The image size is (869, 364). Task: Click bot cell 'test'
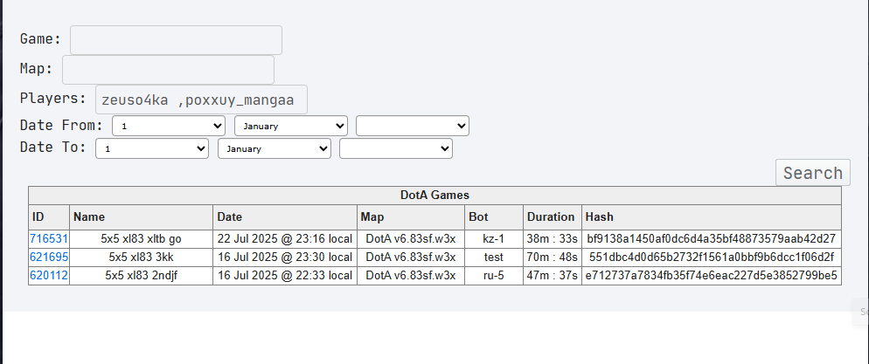coord(494,258)
